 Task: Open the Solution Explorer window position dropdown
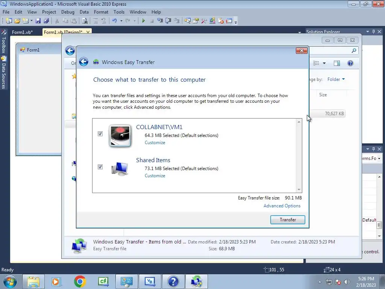[368, 32]
